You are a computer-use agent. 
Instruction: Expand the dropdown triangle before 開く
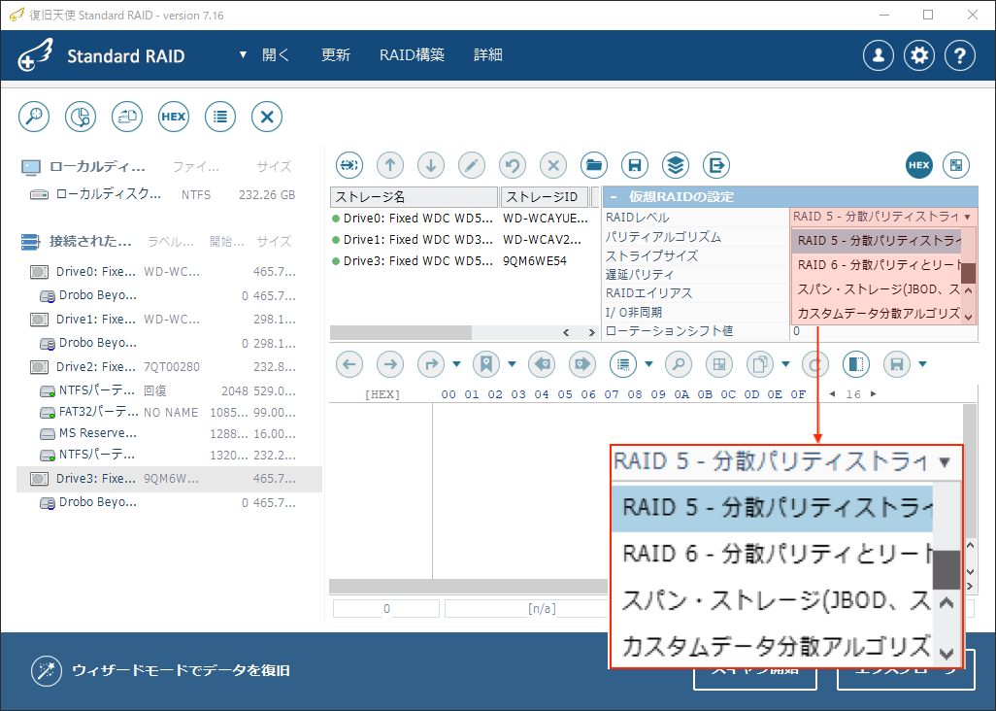click(x=243, y=55)
